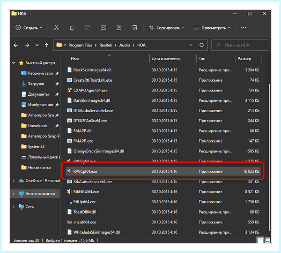Image resolution: width=281 pixels, height=253 pixels.
Task: Click the BlackSkinImages64.dll file icon
Action: (x=69, y=70)
